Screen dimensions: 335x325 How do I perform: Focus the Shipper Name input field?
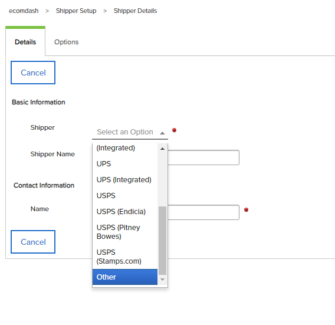click(203, 157)
